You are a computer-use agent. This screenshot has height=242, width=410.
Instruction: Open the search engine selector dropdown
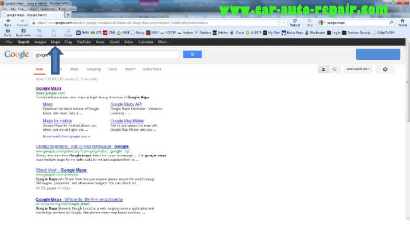point(322,23)
